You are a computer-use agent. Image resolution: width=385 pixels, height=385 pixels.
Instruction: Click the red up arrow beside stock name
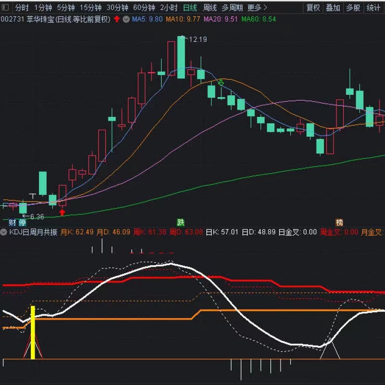point(116,19)
